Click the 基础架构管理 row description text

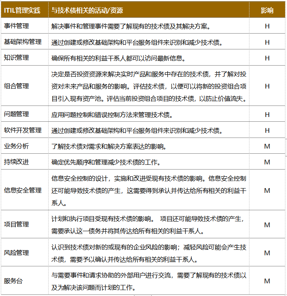[137, 42]
